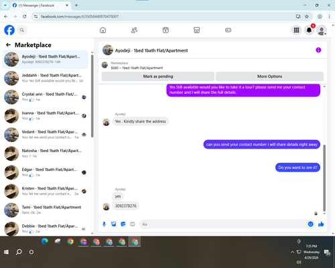Viewport: 335px width, 268px height.
Task: Click the Mark as pending button
Action: click(x=158, y=76)
